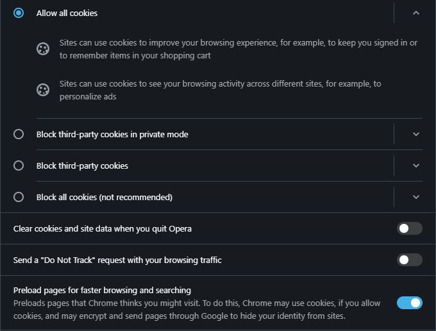Click the Preload pages for faster browsing heading
The width and height of the screenshot is (436, 331).
[x=102, y=290]
